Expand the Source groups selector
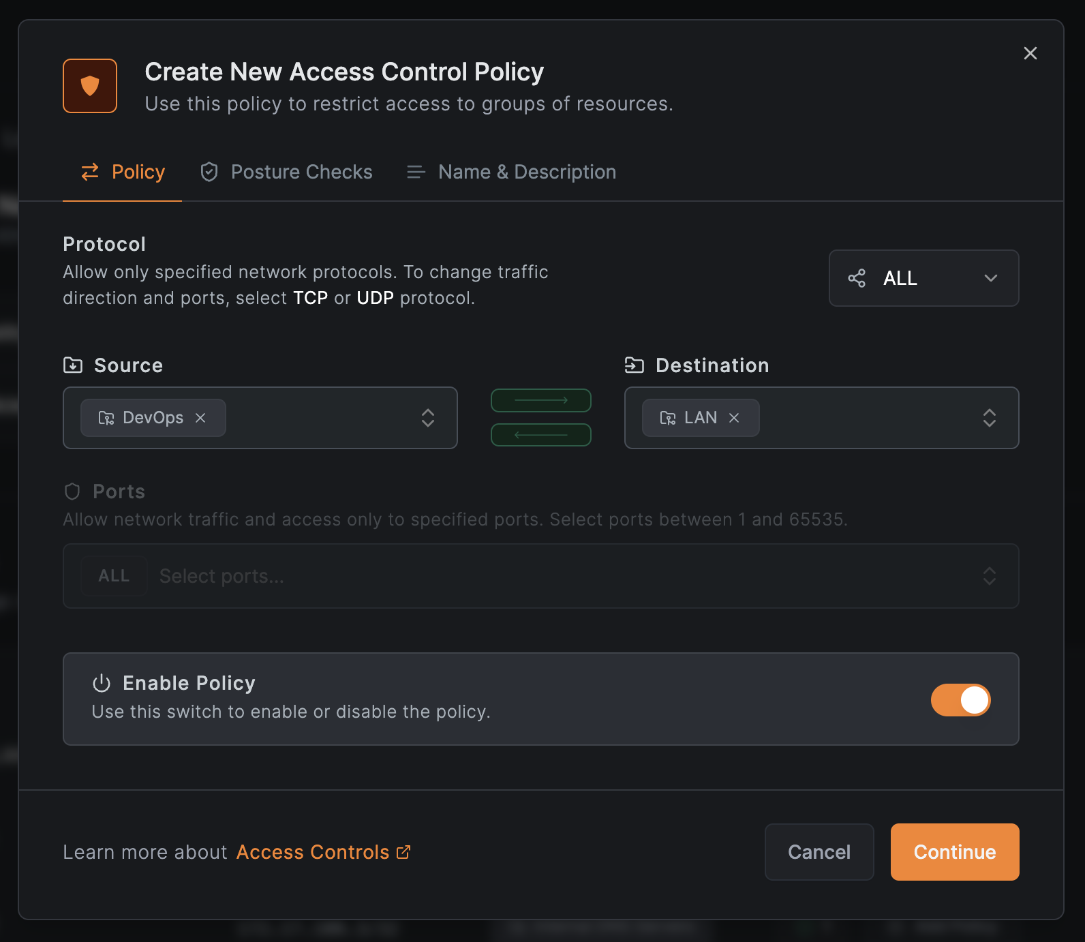 tap(427, 418)
